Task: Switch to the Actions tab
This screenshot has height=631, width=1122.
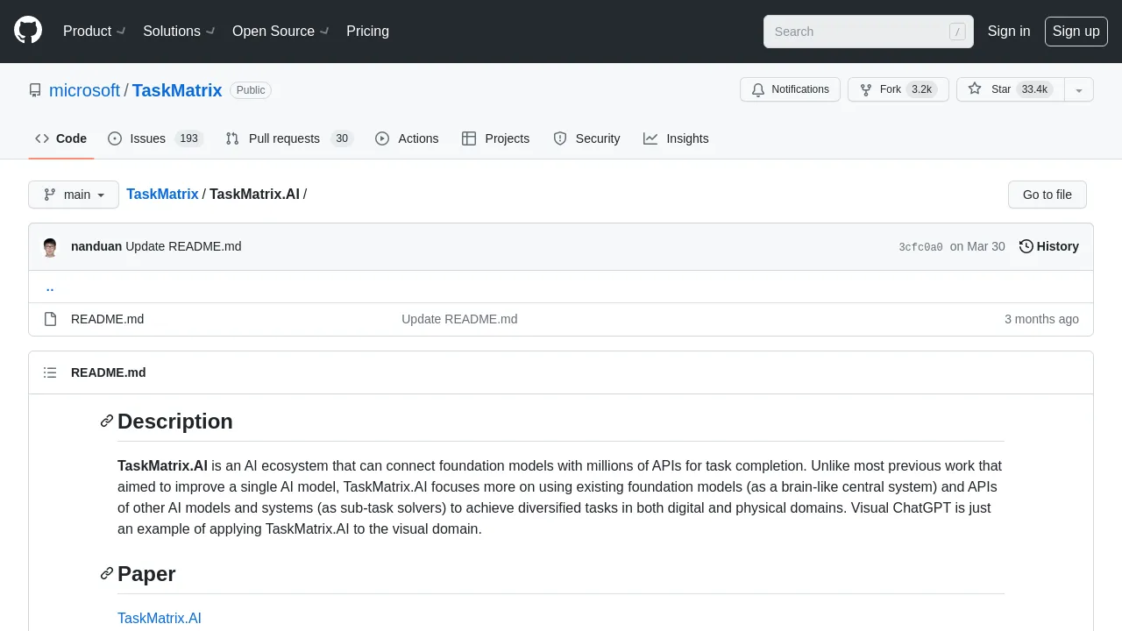Action: [407, 138]
